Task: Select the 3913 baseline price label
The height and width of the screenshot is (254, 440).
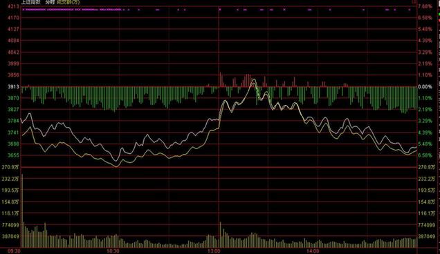Action: coord(13,86)
